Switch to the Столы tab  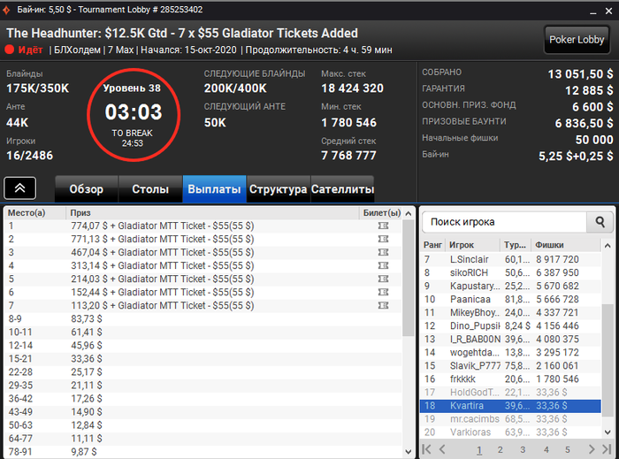point(150,189)
